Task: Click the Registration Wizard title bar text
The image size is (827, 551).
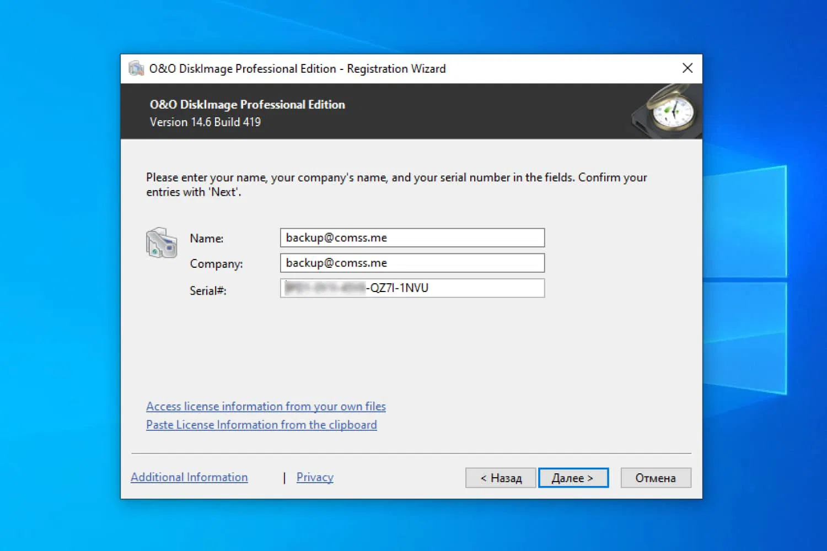Action: point(298,69)
